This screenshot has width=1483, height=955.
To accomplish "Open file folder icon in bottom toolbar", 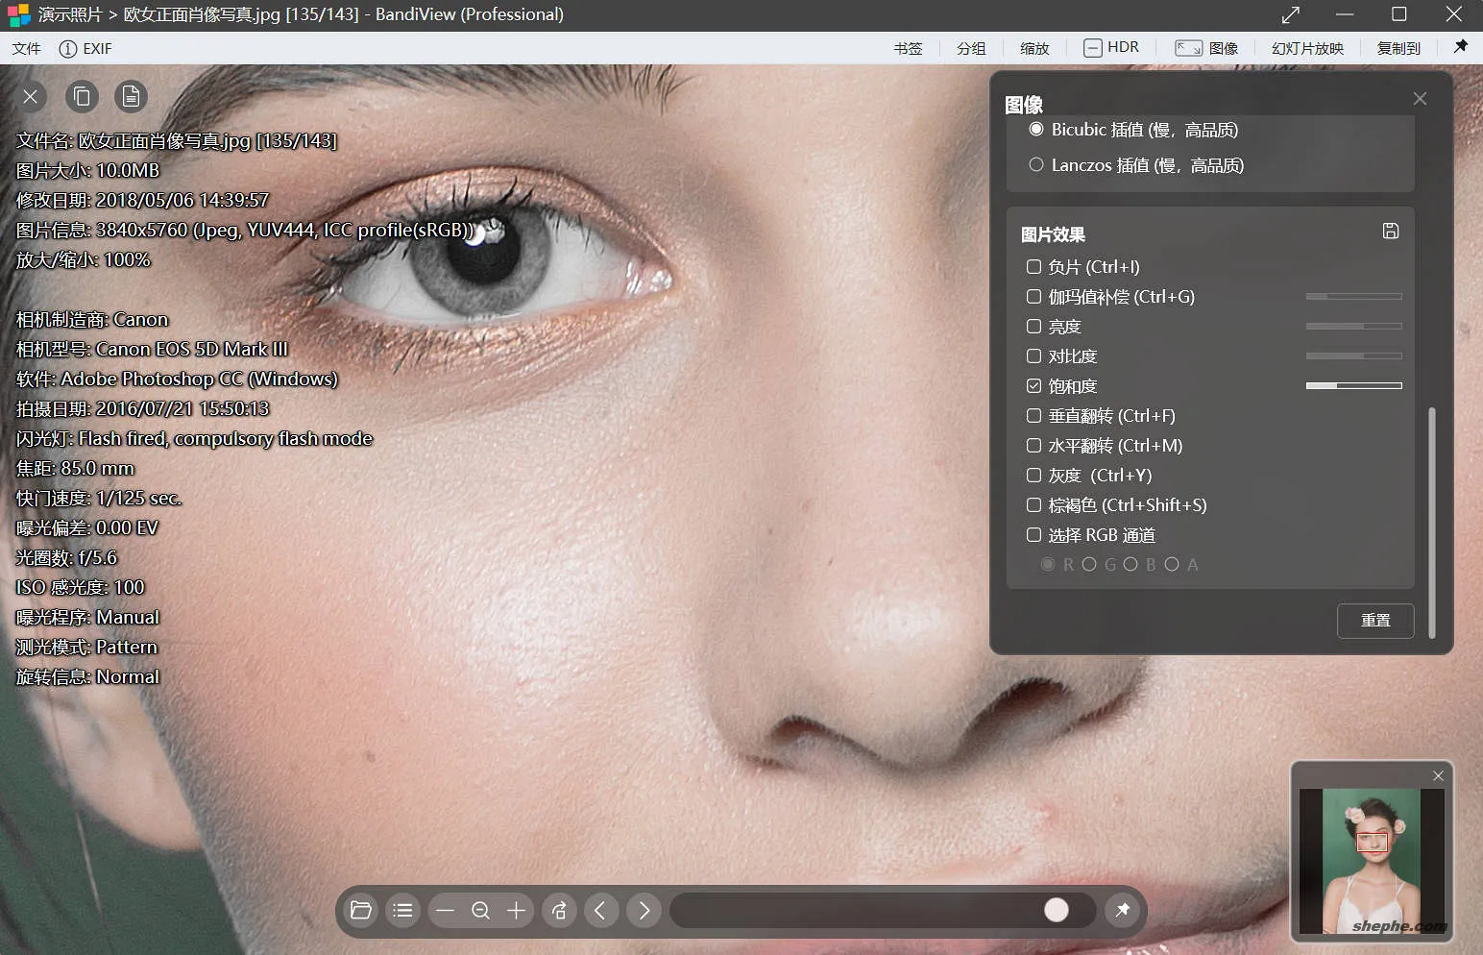I will tap(361, 910).
